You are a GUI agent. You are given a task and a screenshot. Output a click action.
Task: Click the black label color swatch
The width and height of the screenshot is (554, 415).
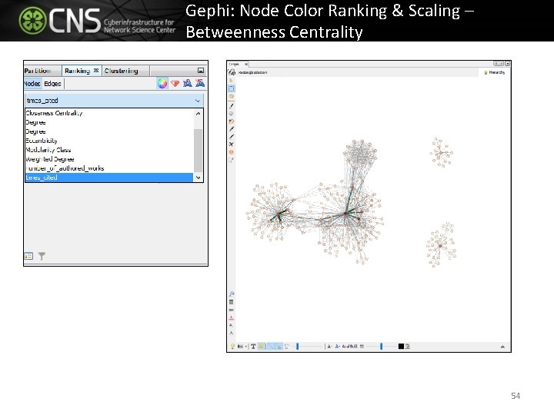coord(401,347)
